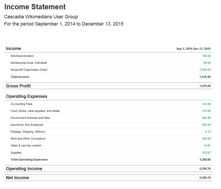Select the Accounting Fees amount 134.94
This screenshot has height=189, width=221.
click(x=206, y=104)
